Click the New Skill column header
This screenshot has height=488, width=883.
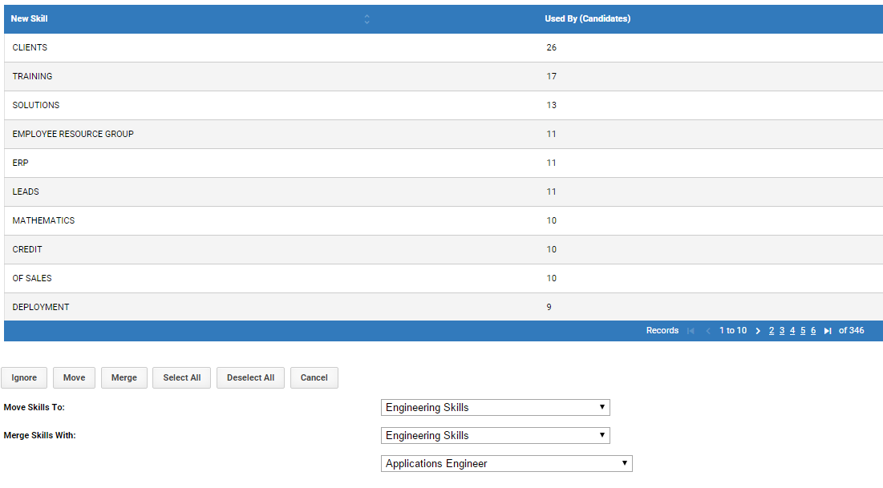tap(30, 18)
